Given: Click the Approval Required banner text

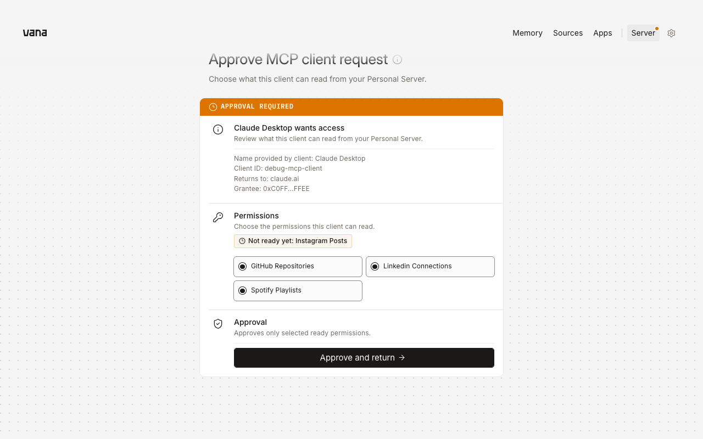Looking at the screenshot, I should pyautogui.click(x=257, y=106).
